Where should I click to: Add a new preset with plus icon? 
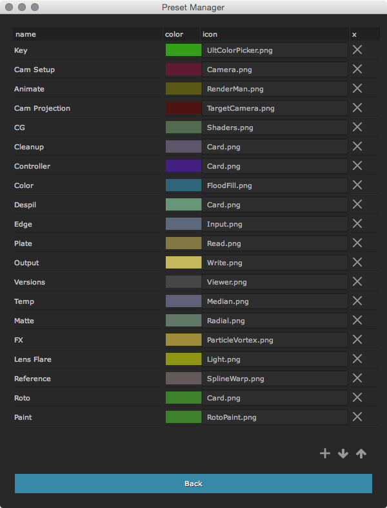[x=325, y=453]
